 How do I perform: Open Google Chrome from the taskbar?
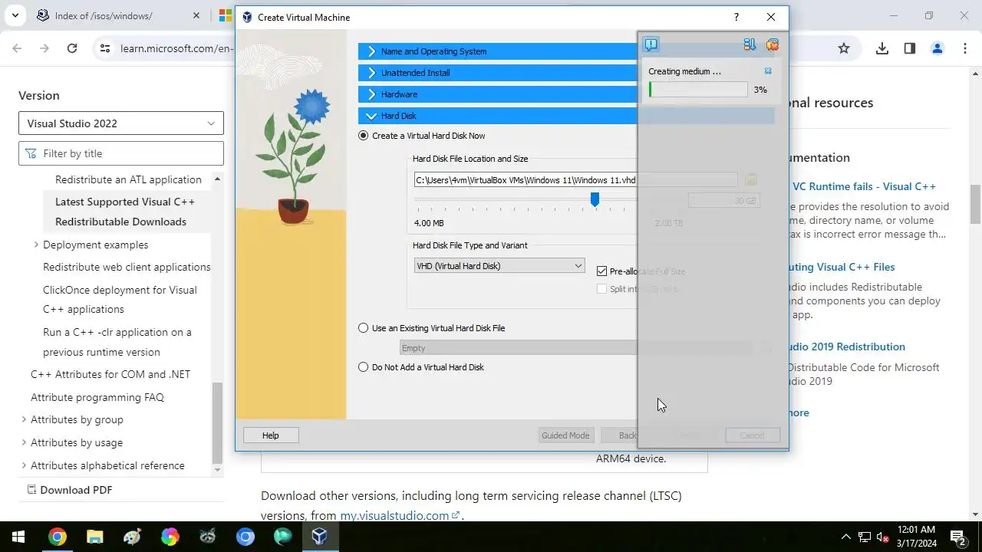click(x=57, y=537)
